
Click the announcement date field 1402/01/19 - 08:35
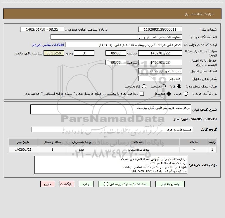pos(42,29)
